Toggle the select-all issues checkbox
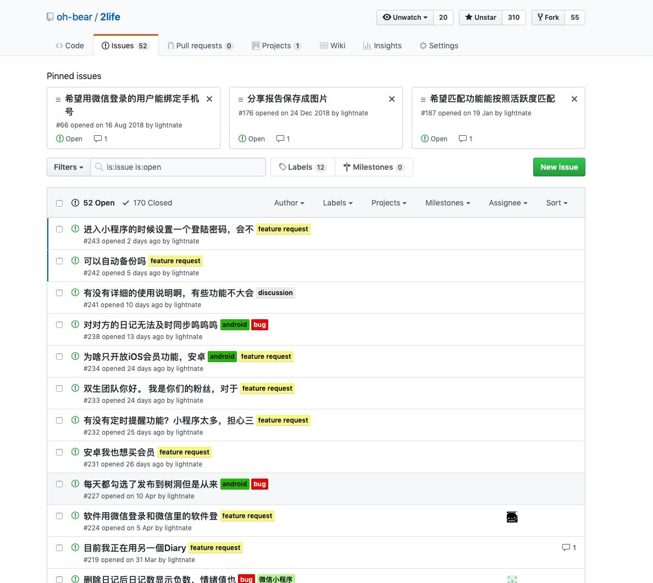Viewport: 653px width, 583px height. [59, 203]
